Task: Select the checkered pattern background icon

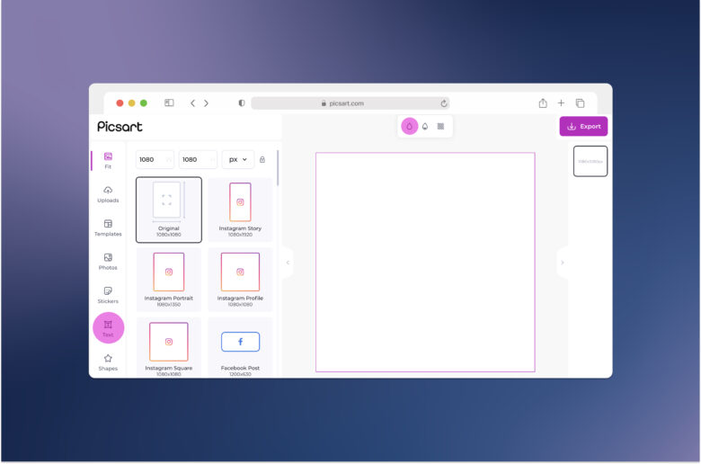Action: tap(440, 126)
